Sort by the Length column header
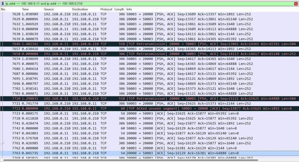299x162 pixels. (119, 9)
